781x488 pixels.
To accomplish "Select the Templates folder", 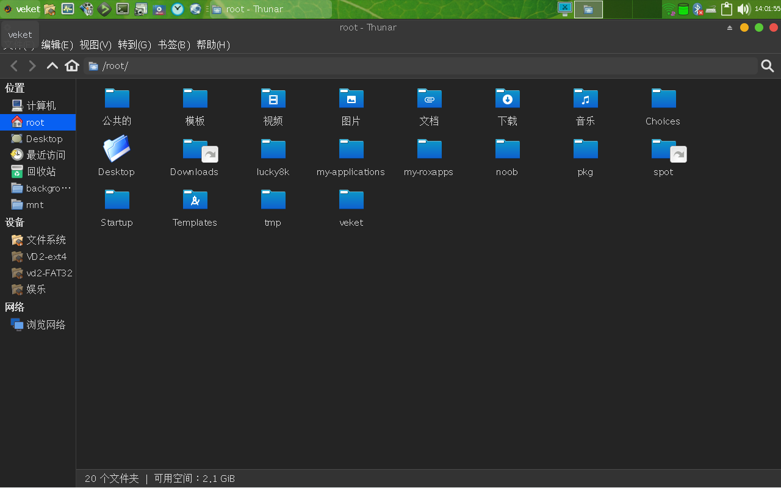I will click(195, 207).
